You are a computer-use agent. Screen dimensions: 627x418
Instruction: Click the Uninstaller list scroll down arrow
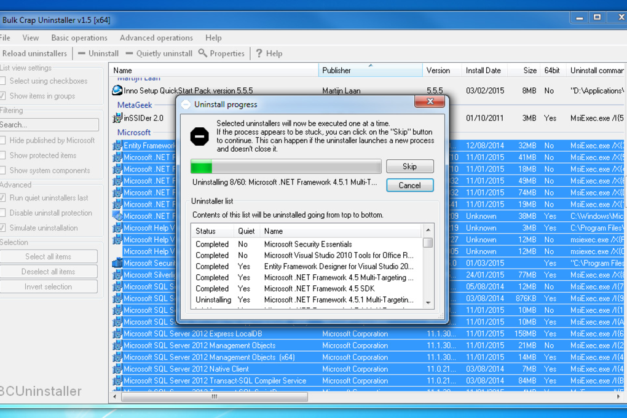[x=428, y=303]
